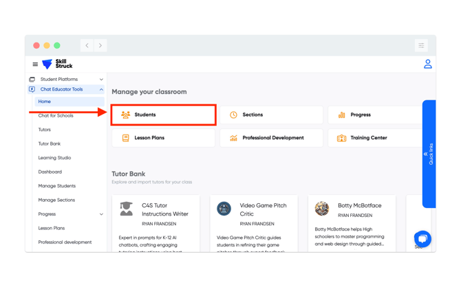This screenshot has height=287, width=461.
Task: Collapse the Chat Educator Tools section
Action: (x=101, y=89)
